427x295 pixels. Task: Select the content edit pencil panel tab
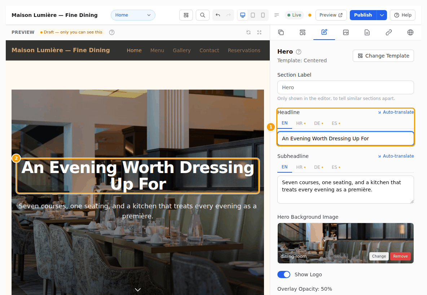(324, 32)
